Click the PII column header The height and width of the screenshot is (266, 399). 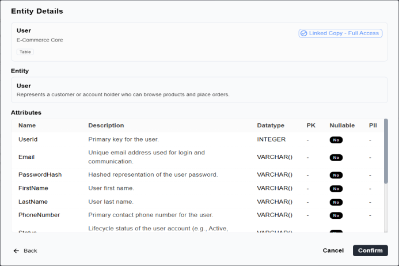[373, 126]
